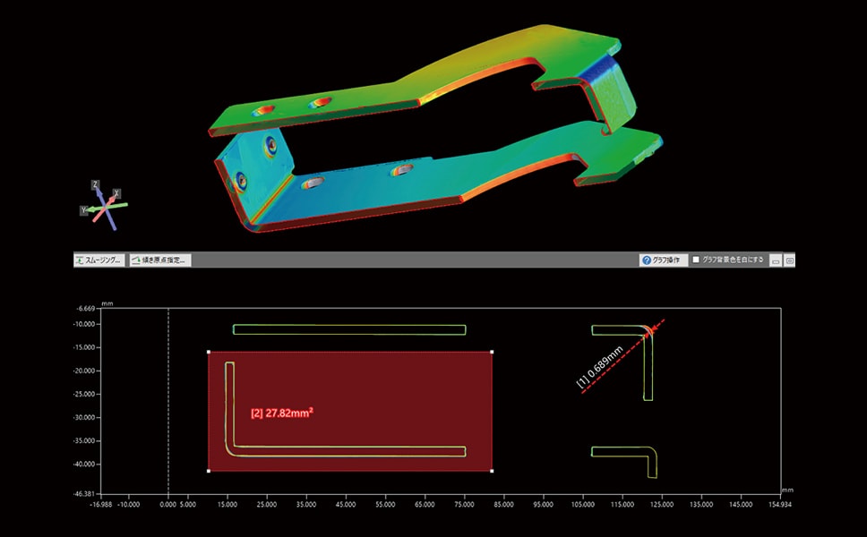
Task: Click the bottom-left handle of red area box
Action: [x=209, y=471]
